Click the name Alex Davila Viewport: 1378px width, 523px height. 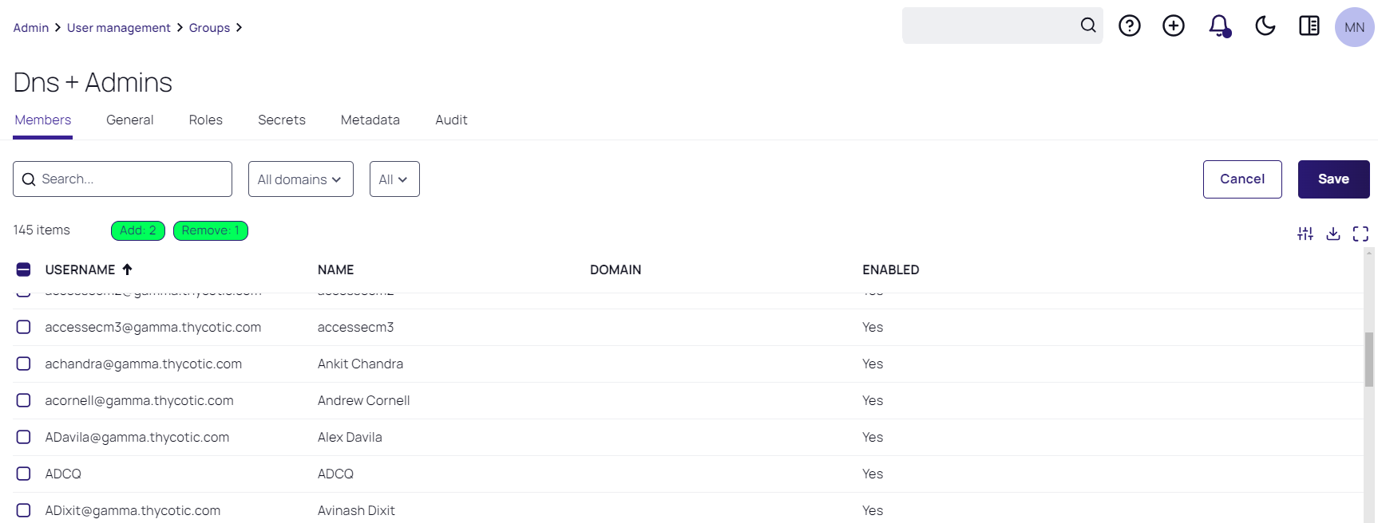click(350, 437)
